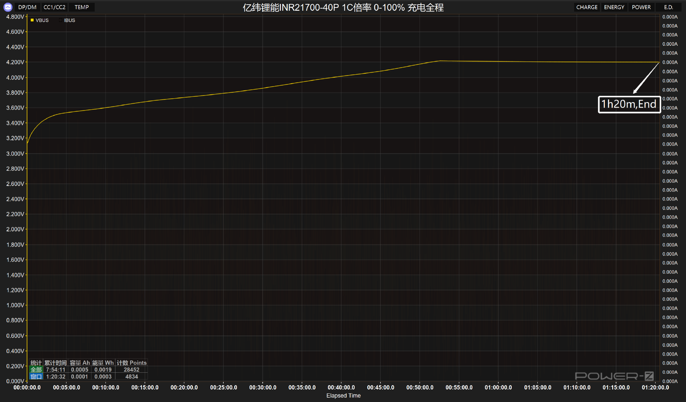Switch to the CHARGE view
Screen dimensions: 686x402
[587, 7]
